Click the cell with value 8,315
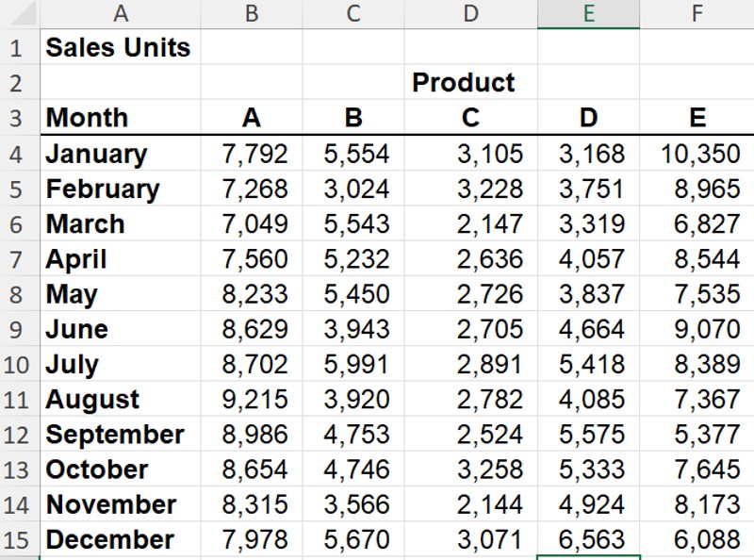754x560 pixels. point(252,504)
